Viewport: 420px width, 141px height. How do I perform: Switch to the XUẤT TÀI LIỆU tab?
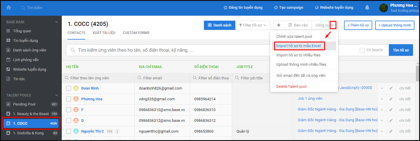[x=104, y=33]
